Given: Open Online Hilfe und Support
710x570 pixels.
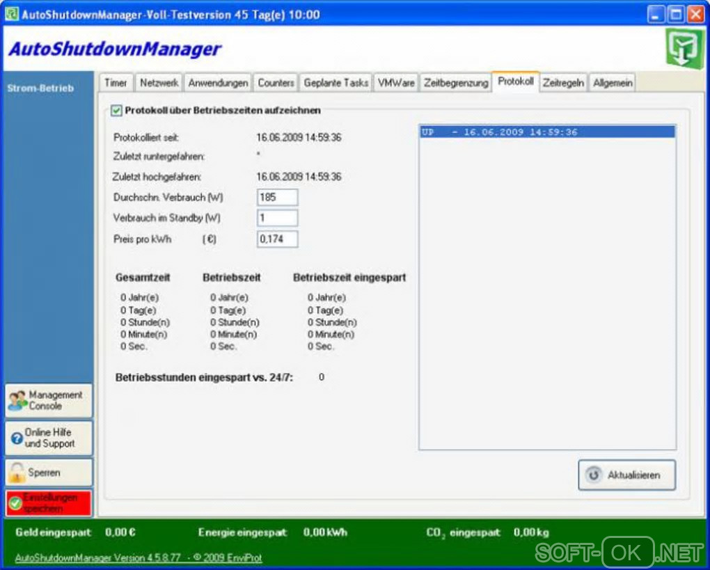Looking at the screenshot, I should point(49,438).
